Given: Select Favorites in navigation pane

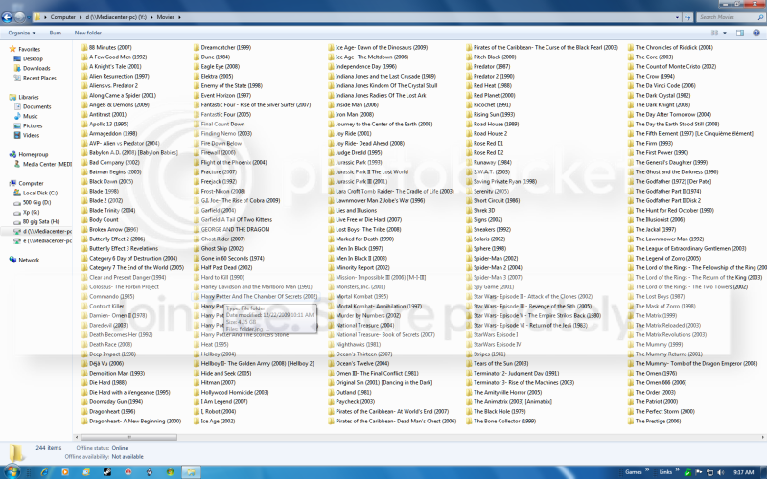Looking at the screenshot, I should [29, 49].
